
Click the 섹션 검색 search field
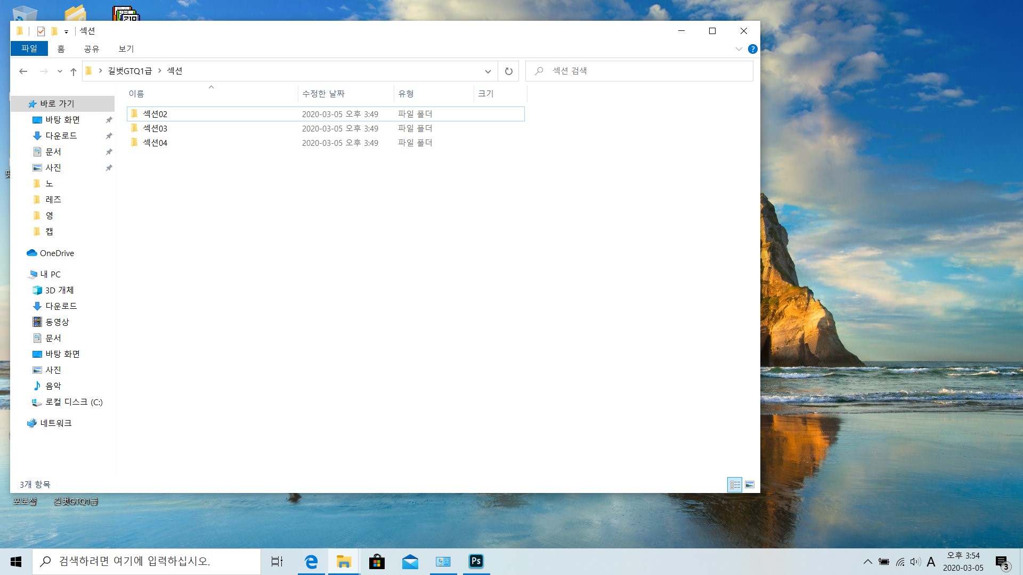pyautogui.click(x=639, y=71)
